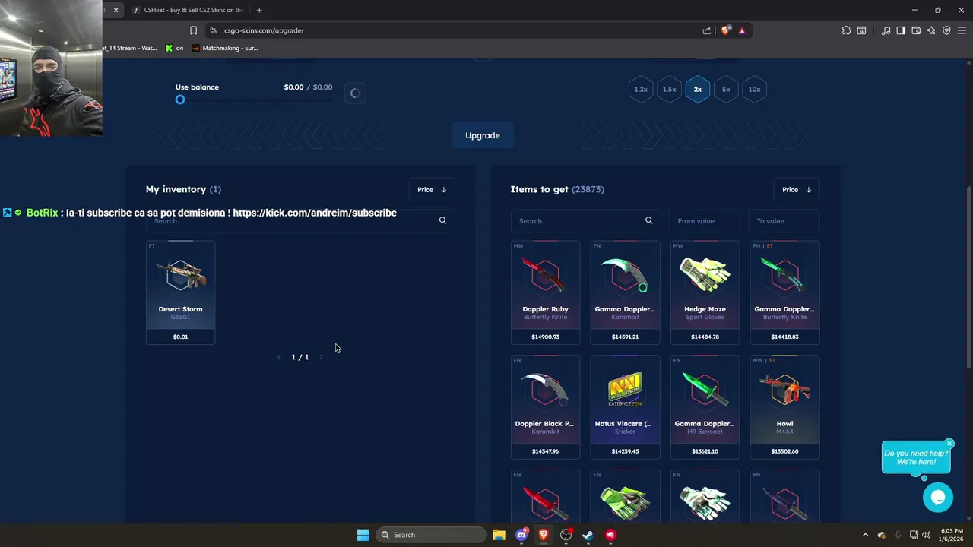Image resolution: width=973 pixels, height=547 pixels.
Task: Select the Natus Vincere sticker item
Action: pyautogui.click(x=625, y=407)
